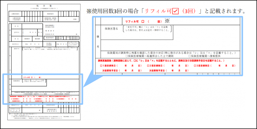The width and height of the screenshot is (257, 129).
Task: Click the blank signature area under 保険医署名, enlarged view
Action: tap(137, 36)
